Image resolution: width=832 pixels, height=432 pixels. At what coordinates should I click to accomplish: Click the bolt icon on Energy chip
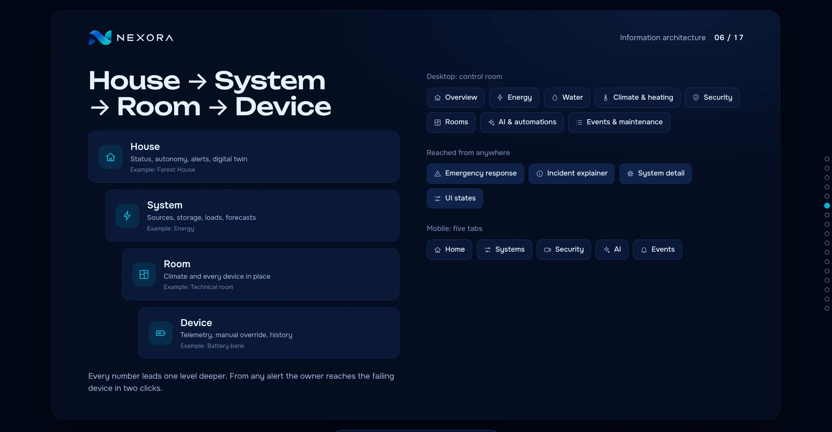click(500, 98)
